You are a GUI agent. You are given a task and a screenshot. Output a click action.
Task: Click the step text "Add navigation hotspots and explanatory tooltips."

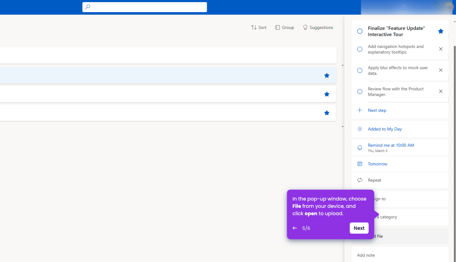(396, 49)
